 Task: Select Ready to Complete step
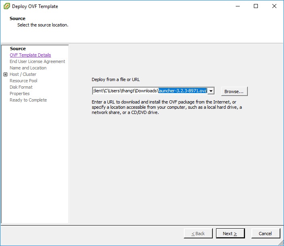28,100
